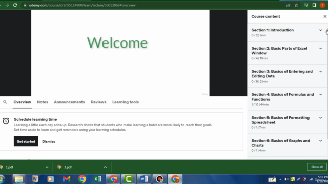Open the first Chrome taskbar icon
The image size is (328, 184).
(82, 179)
